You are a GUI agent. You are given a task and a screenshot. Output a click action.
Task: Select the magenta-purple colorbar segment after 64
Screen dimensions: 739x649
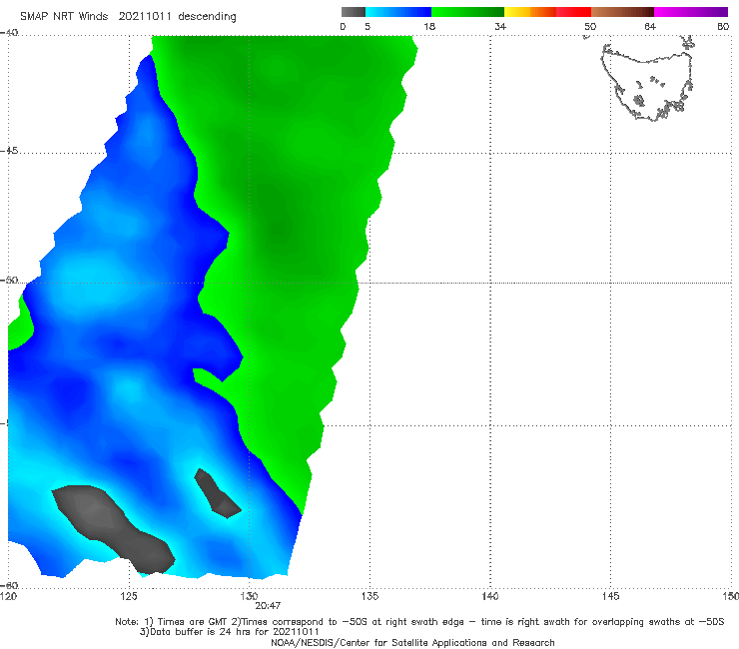click(x=691, y=12)
